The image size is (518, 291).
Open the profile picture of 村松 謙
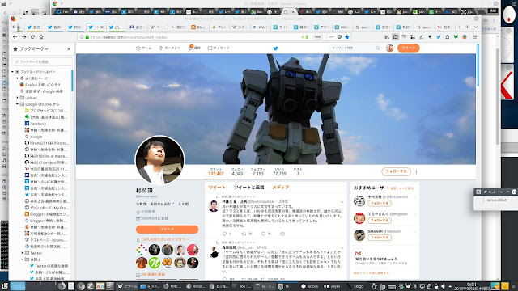click(x=160, y=160)
